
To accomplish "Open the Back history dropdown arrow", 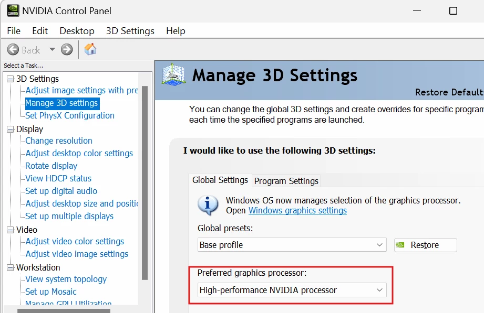I will click(52, 49).
